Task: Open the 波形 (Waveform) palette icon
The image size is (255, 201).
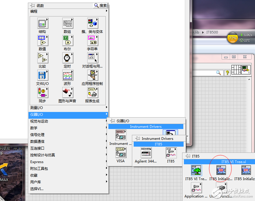Action: coord(68,75)
